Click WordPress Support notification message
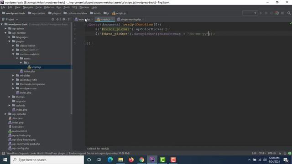292x164 pixels. pos(68,154)
